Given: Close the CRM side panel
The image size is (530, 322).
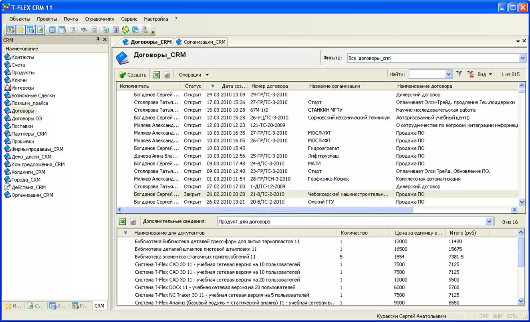Looking at the screenshot, I should (105, 40).
